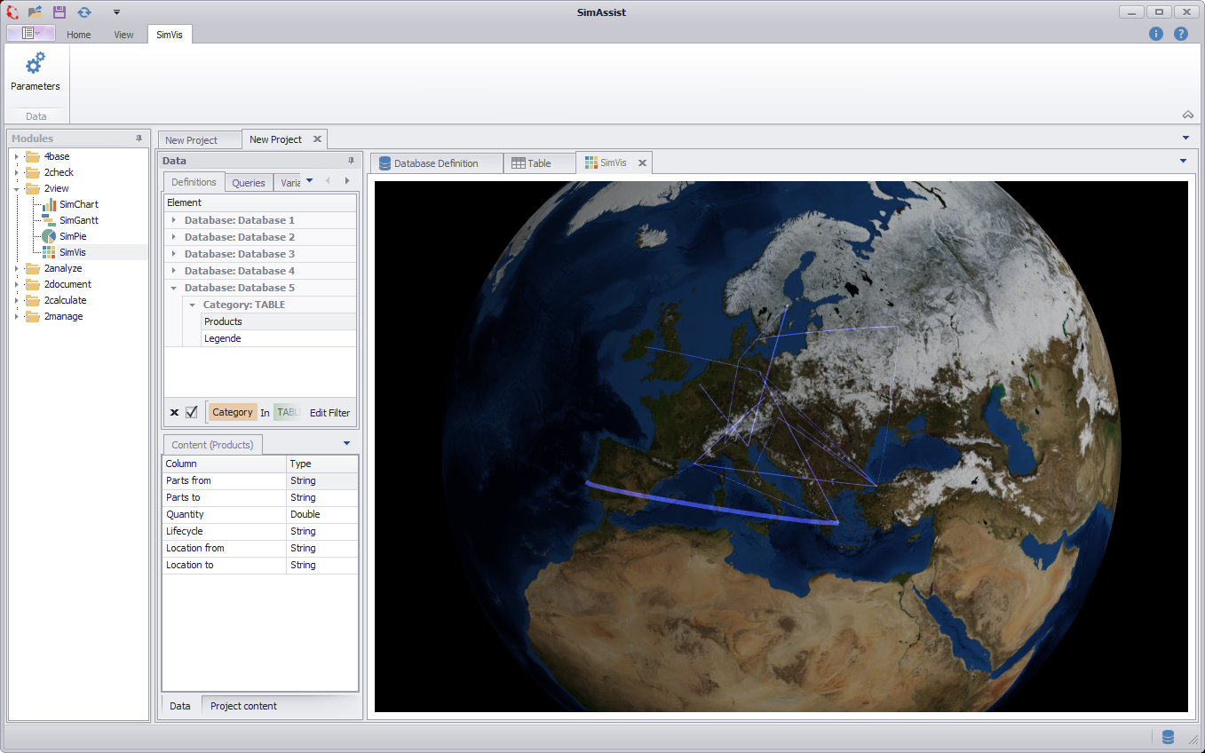1205x753 pixels.
Task: Click the Save icon in quick access toolbar
Action: coord(59,12)
